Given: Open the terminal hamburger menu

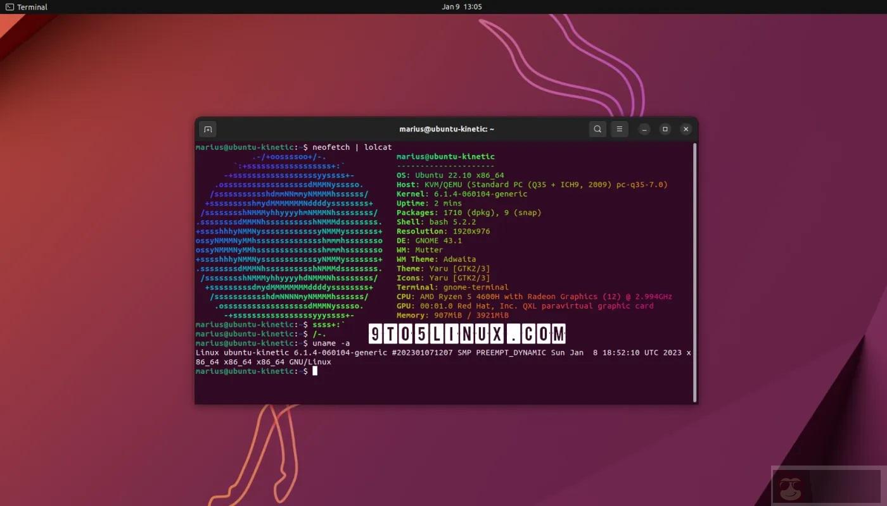Looking at the screenshot, I should click(x=619, y=128).
